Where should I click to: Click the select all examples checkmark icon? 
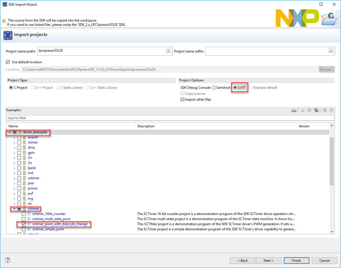coord(309,110)
